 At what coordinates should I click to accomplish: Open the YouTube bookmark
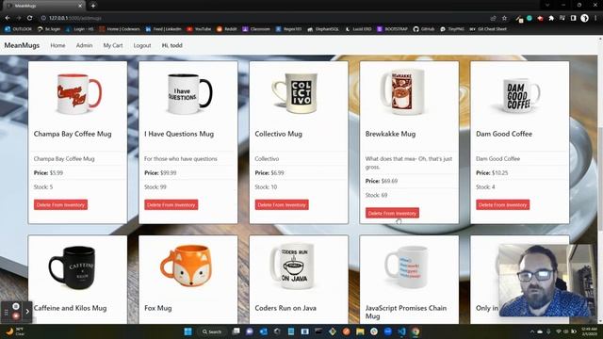click(x=199, y=29)
